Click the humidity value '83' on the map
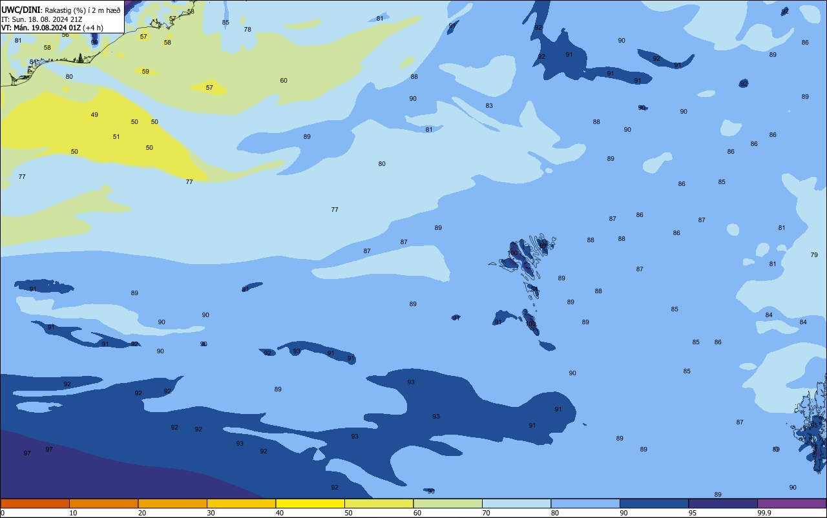 click(x=489, y=106)
